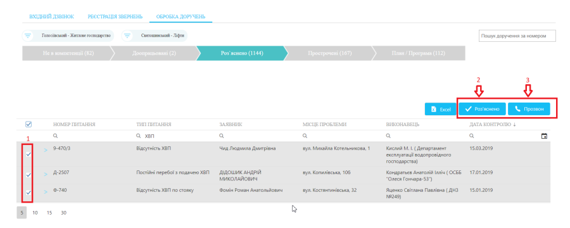Image resolution: width=570 pixels, height=228 pixels.
Task: Set page size to 10
Action: click(35, 213)
